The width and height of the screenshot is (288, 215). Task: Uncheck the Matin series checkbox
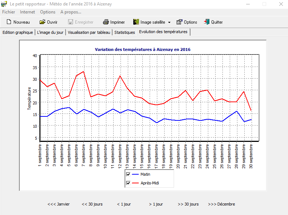click(128, 175)
